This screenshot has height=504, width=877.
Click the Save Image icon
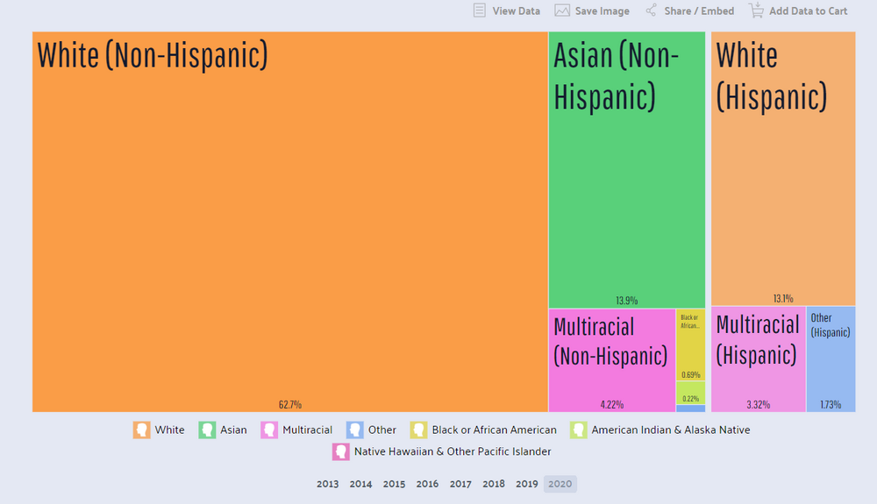pos(562,11)
